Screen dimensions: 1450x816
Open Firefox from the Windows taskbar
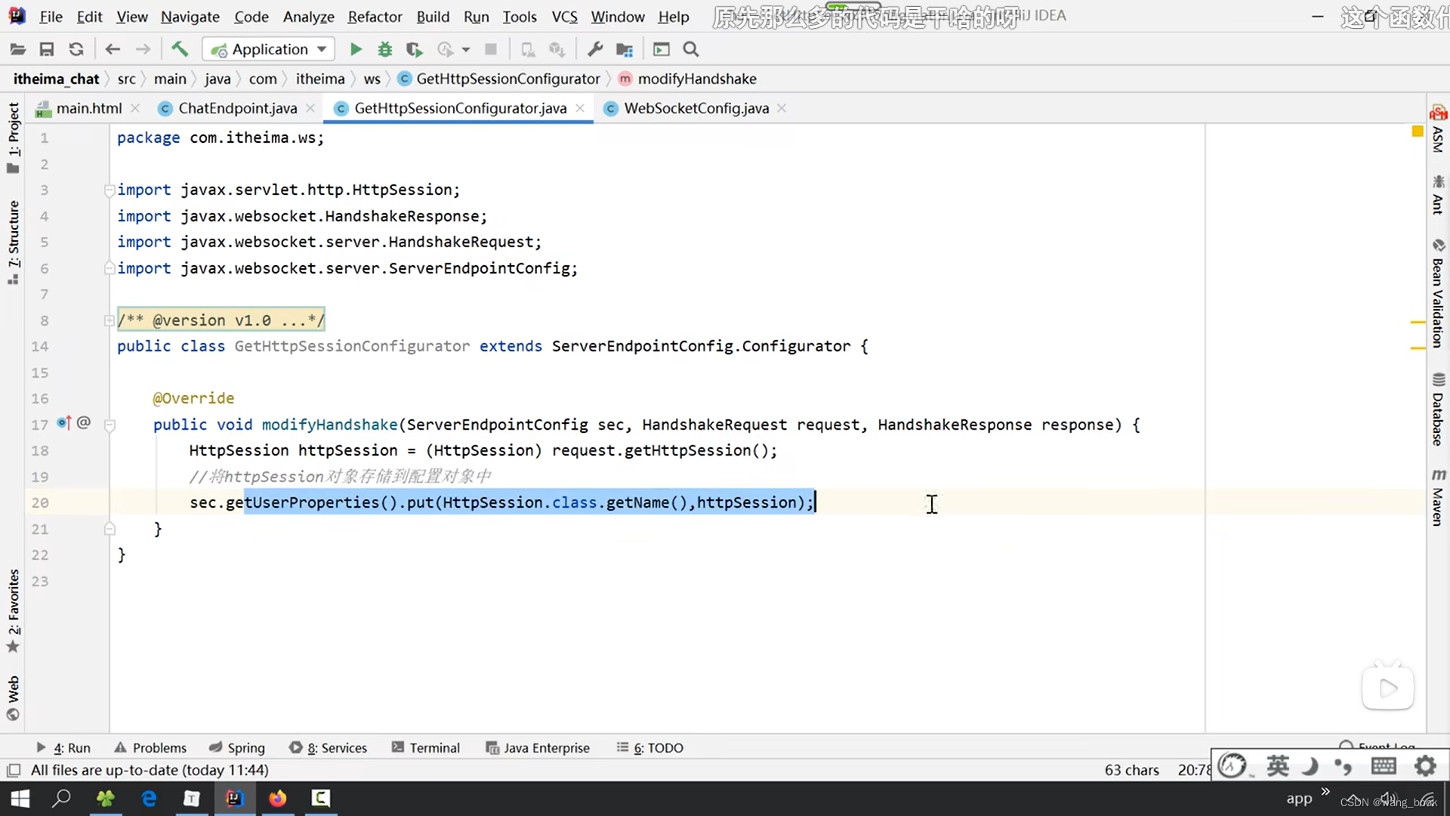277,799
